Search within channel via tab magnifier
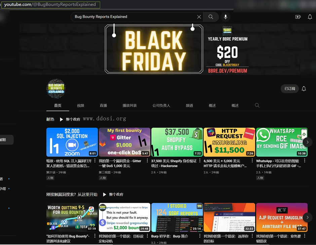This screenshot has height=245, width=316. [257, 106]
